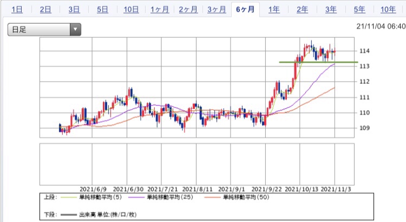Open the 日足 candle interval dropdown
This screenshot has height=222, width=406.
44,30
